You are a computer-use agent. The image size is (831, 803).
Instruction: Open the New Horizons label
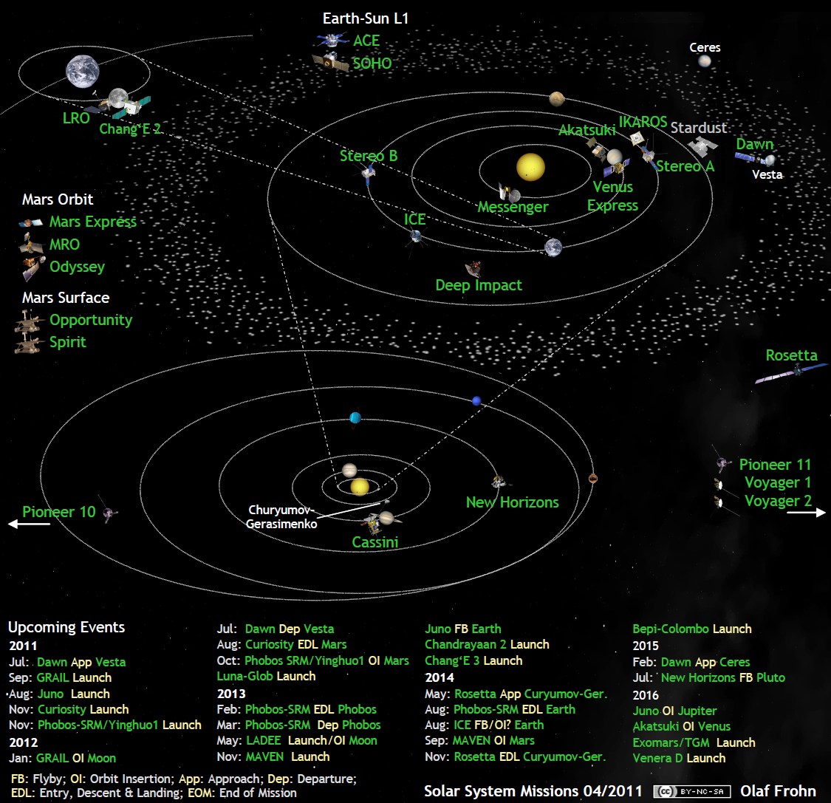coord(512,502)
